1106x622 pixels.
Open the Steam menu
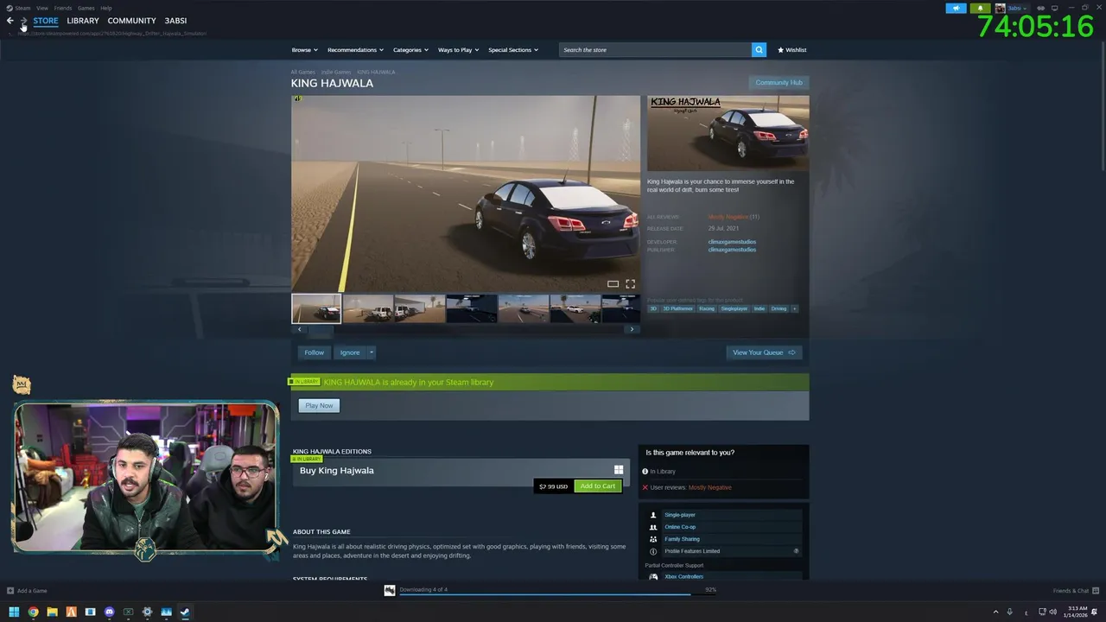tap(22, 8)
